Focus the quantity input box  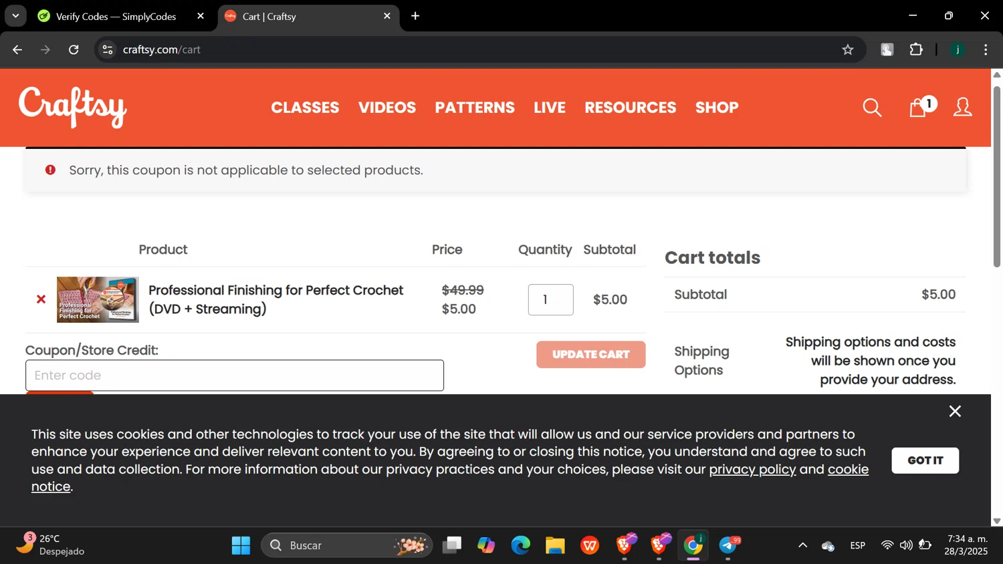pos(551,299)
